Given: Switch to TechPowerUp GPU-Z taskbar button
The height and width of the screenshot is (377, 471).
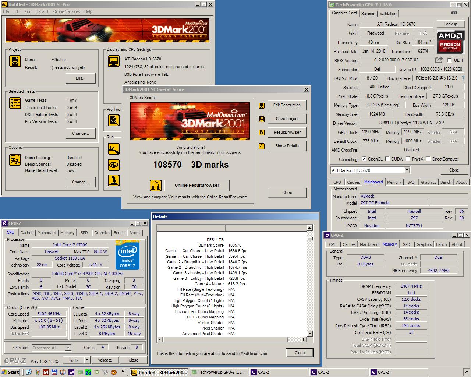Looking at the screenshot, I should 219,372.
